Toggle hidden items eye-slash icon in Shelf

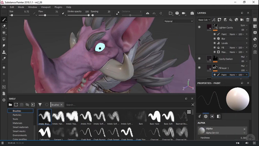click(27, 105)
